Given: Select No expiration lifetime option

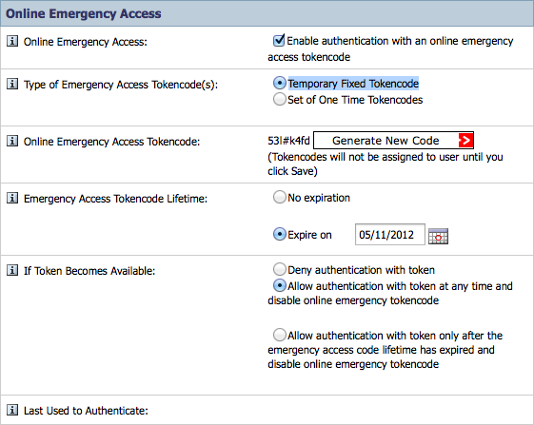Looking at the screenshot, I should coord(279,197).
